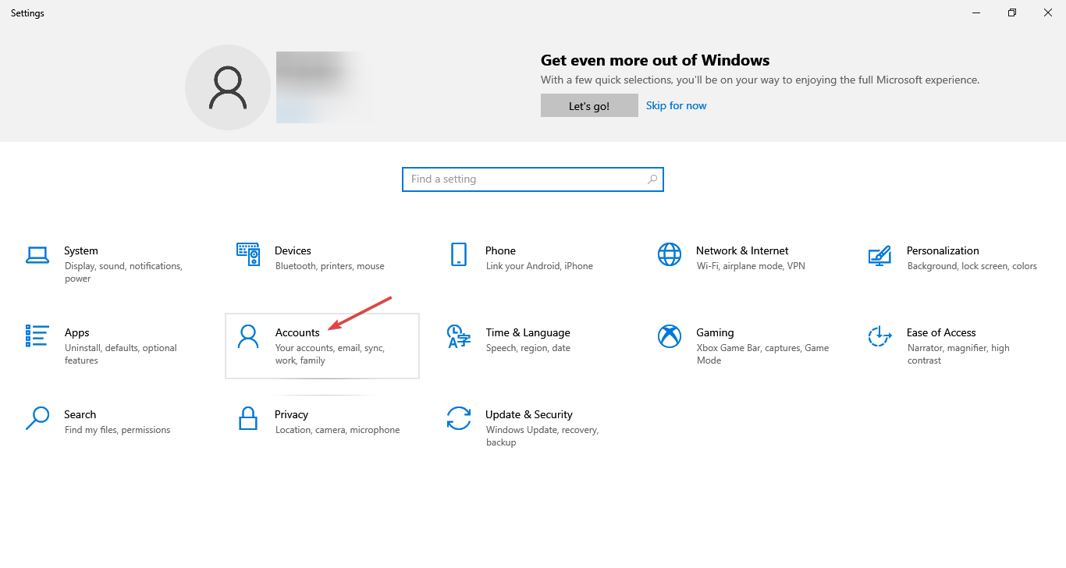This screenshot has width=1066, height=568.
Task: Click 'Windows Update, recovery, backup' description
Action: pos(542,436)
